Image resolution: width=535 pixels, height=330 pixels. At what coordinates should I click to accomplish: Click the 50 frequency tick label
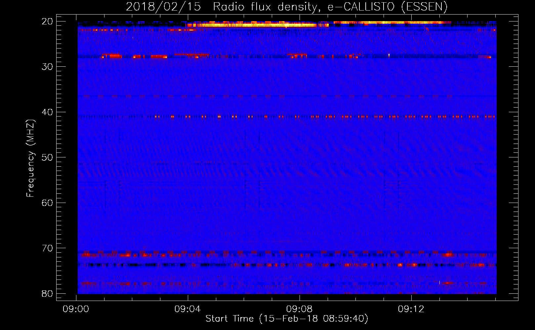(x=47, y=157)
